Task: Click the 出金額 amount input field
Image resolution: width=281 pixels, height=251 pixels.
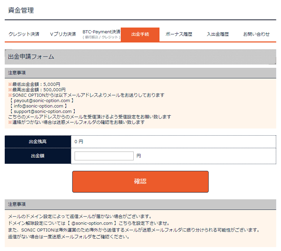Action: (x=104, y=156)
